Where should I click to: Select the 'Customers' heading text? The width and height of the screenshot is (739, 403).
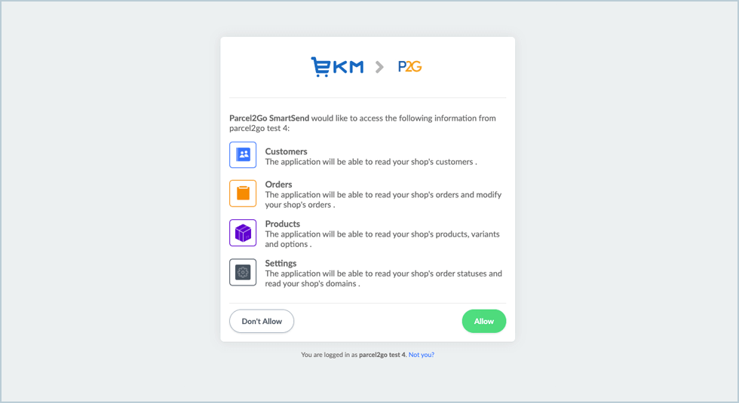286,151
